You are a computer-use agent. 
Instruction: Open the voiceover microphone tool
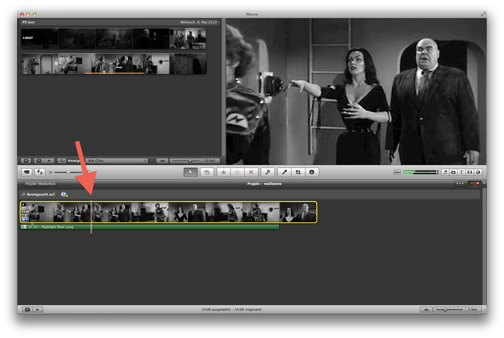(x=284, y=172)
